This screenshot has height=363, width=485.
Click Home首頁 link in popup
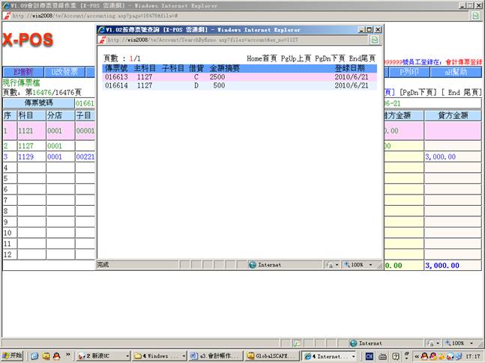coord(262,58)
